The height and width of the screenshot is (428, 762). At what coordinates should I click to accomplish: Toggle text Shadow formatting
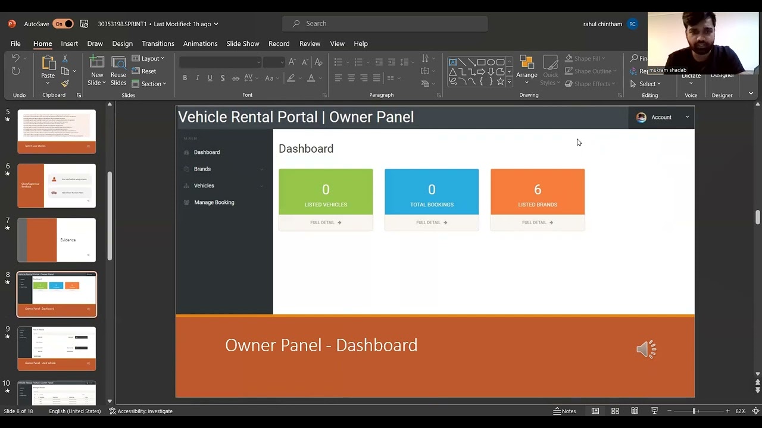point(223,78)
